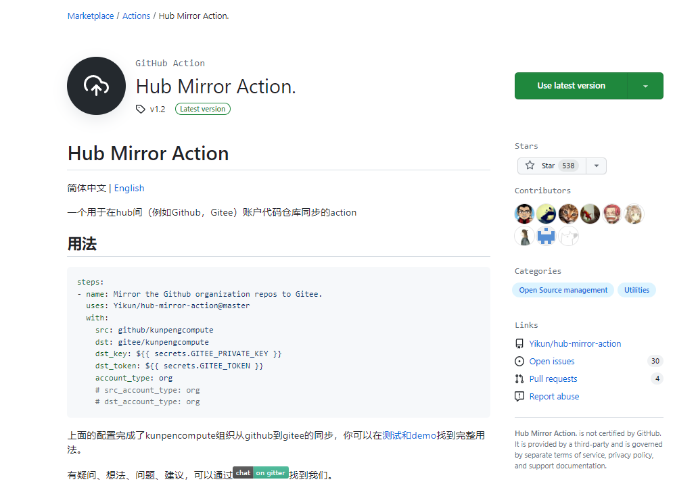Open fourth contributor avatar
The height and width of the screenshot is (488, 698).
(590, 214)
